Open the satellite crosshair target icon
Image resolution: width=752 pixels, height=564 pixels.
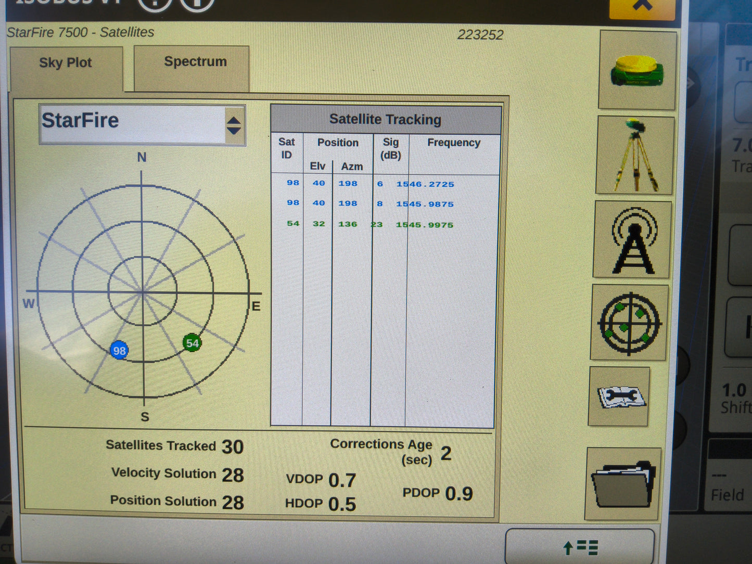click(x=630, y=323)
